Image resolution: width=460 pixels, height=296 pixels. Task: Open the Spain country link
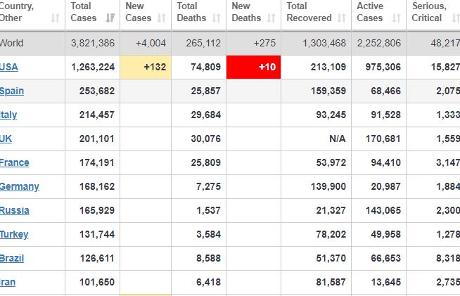[x=12, y=91]
